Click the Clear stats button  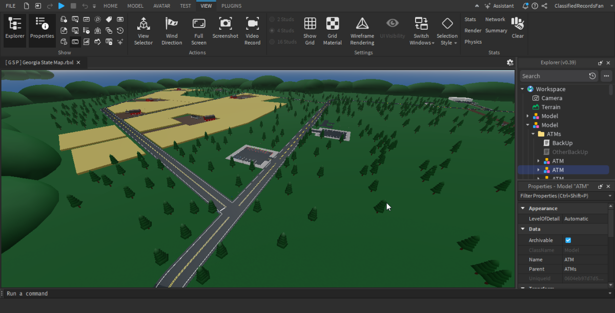tap(518, 28)
